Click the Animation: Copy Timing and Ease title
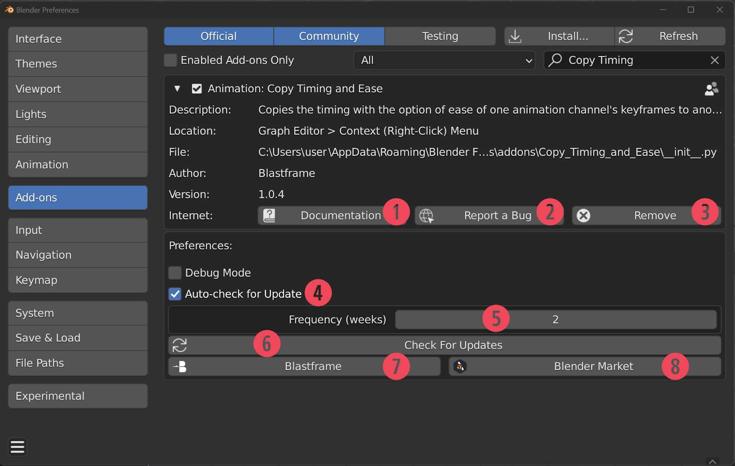 295,89
